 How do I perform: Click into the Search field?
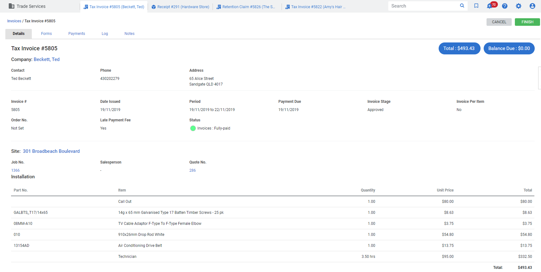[x=424, y=6]
